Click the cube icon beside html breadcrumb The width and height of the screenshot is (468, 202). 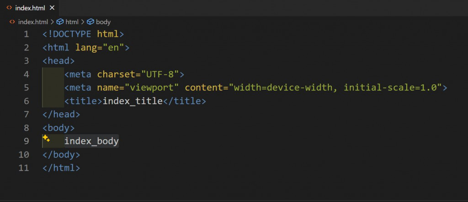[60, 21]
